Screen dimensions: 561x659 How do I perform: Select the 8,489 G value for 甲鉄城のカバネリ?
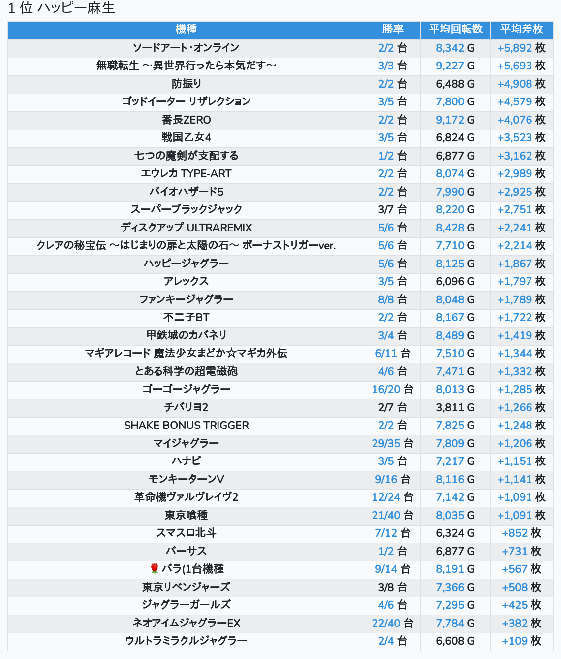tap(450, 335)
